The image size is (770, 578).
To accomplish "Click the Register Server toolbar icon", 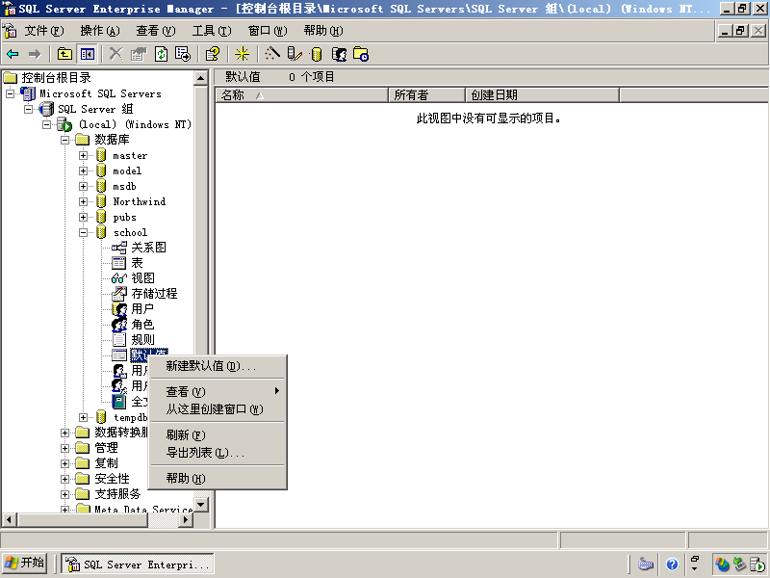I will (295, 54).
